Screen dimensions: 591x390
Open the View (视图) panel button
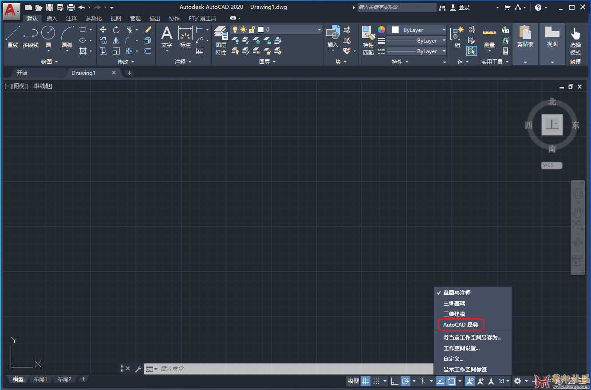[x=552, y=44]
